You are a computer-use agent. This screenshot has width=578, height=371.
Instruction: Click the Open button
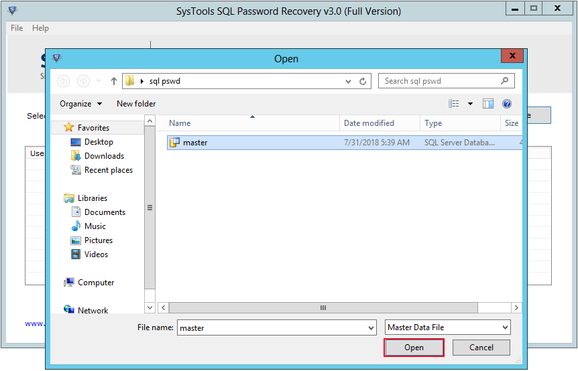point(414,348)
